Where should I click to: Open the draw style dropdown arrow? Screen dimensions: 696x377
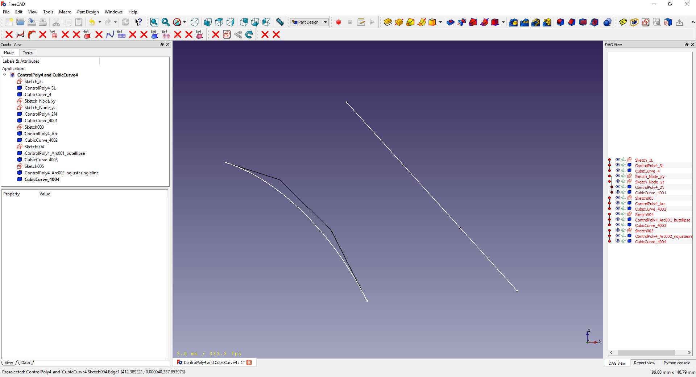[185, 22]
